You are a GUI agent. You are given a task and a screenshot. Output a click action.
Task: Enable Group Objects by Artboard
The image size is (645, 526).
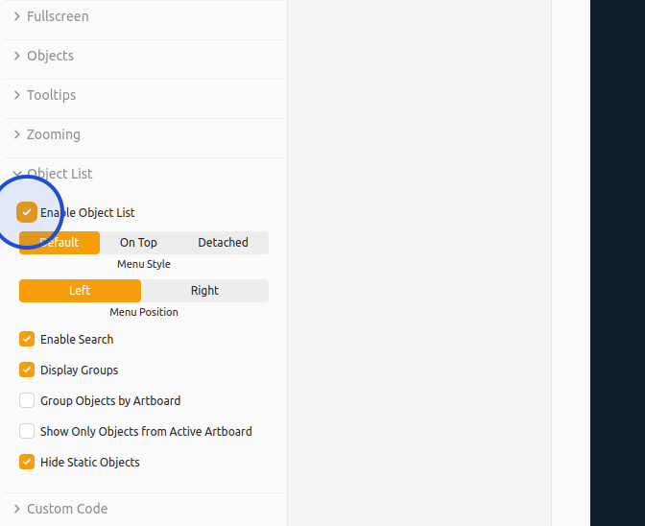coord(27,400)
